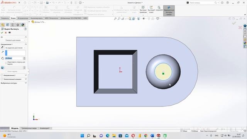The height and width of the screenshot is (139, 247).
Task: Enable the Направление 2 checkbox
Action: pos(2,75)
